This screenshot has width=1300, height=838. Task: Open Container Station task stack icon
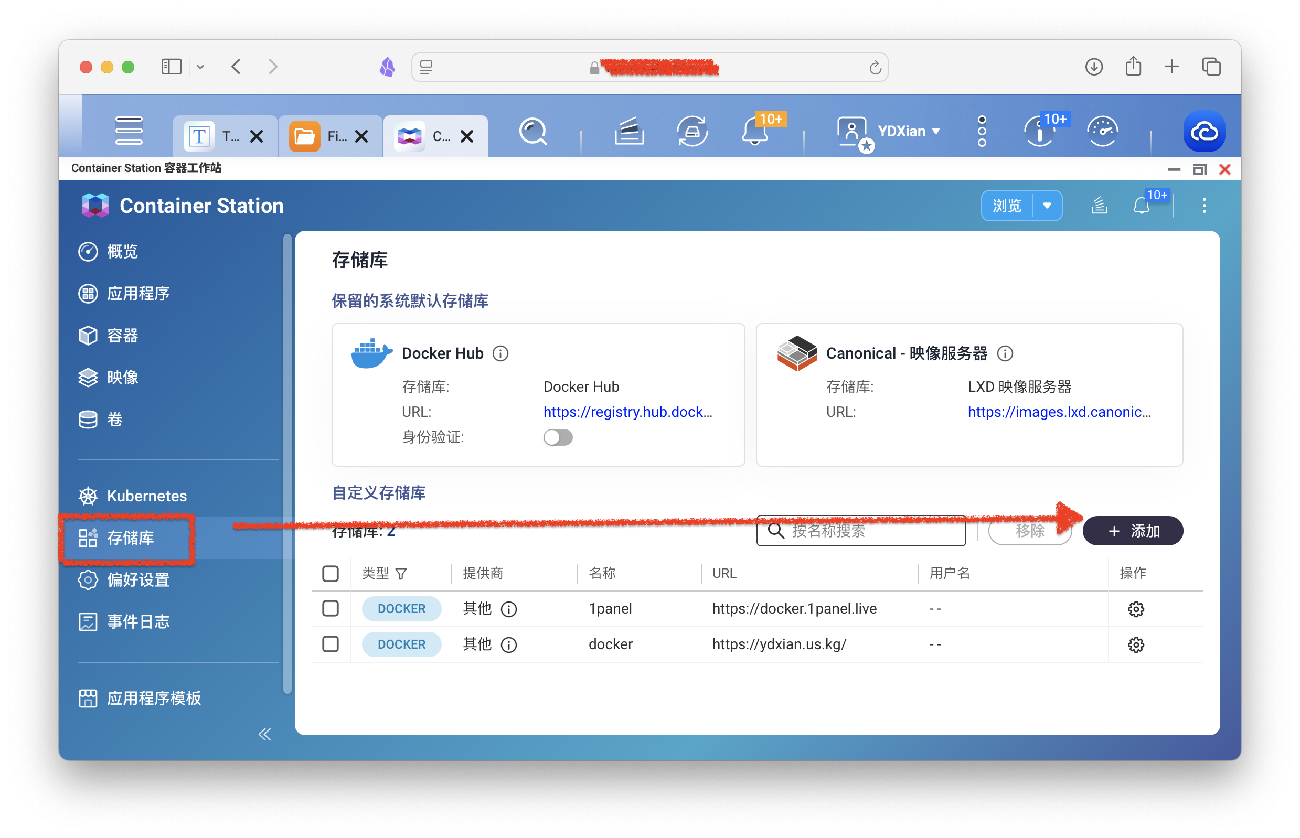[1099, 206]
